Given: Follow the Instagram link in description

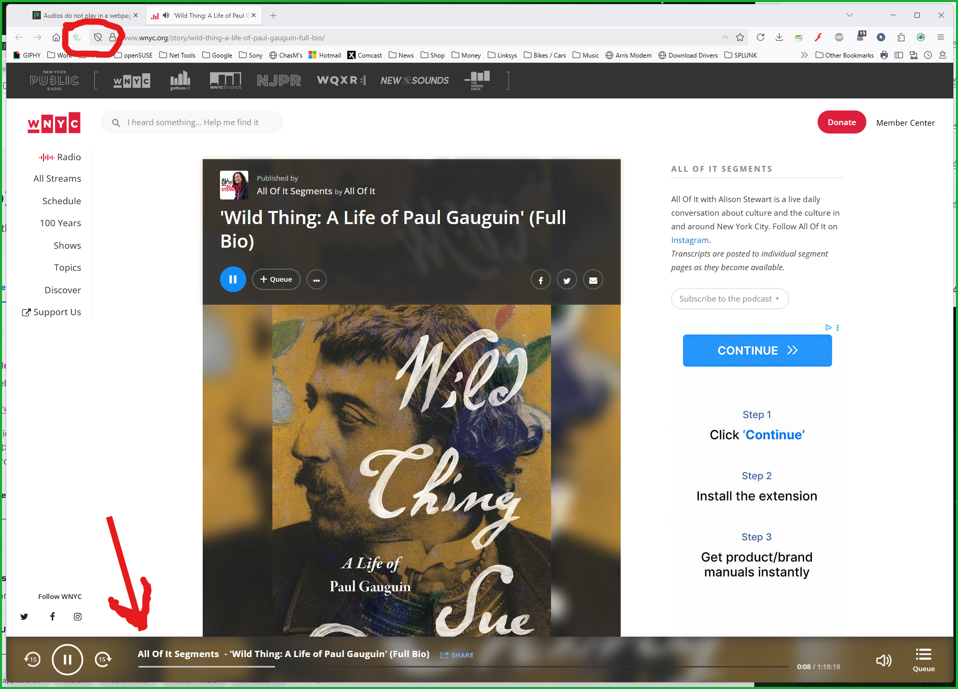Looking at the screenshot, I should [x=690, y=240].
